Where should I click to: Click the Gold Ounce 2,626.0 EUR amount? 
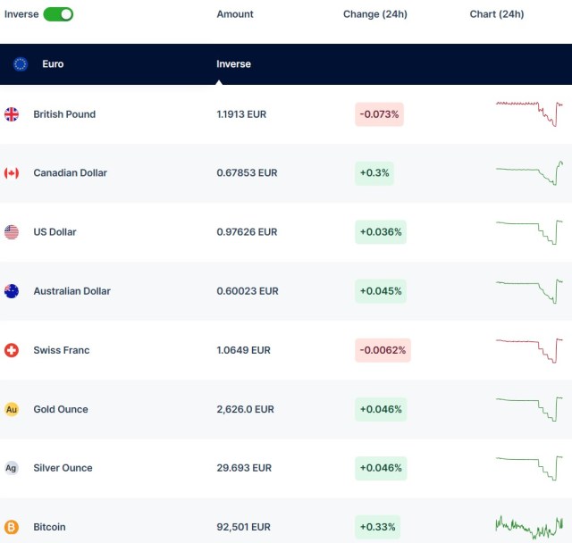point(245,409)
